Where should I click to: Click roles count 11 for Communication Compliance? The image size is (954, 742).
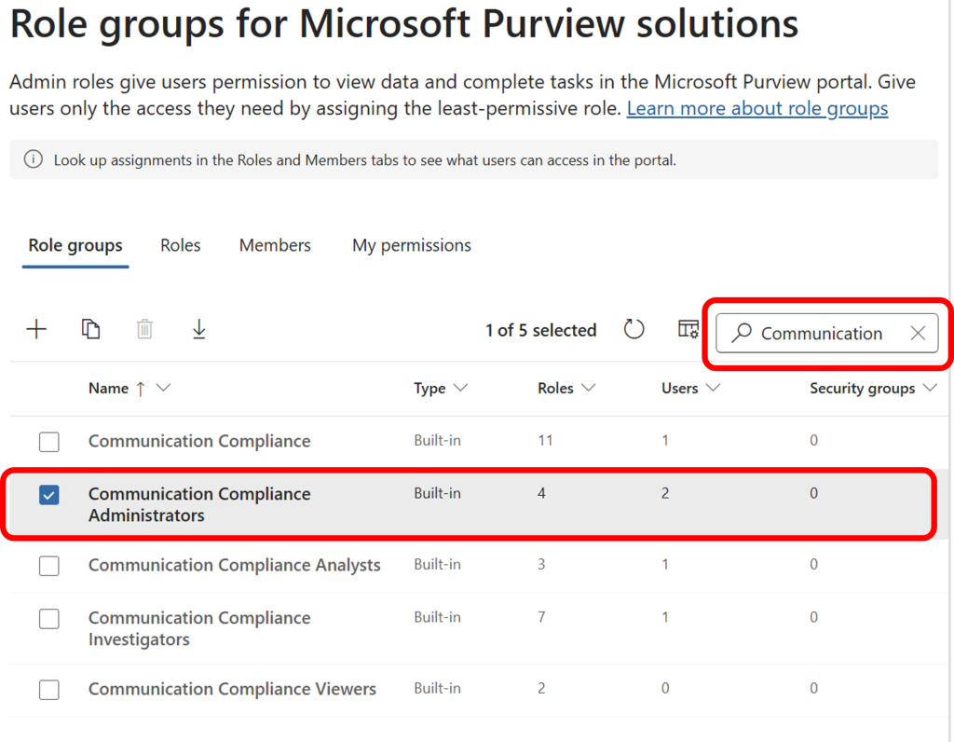point(545,440)
